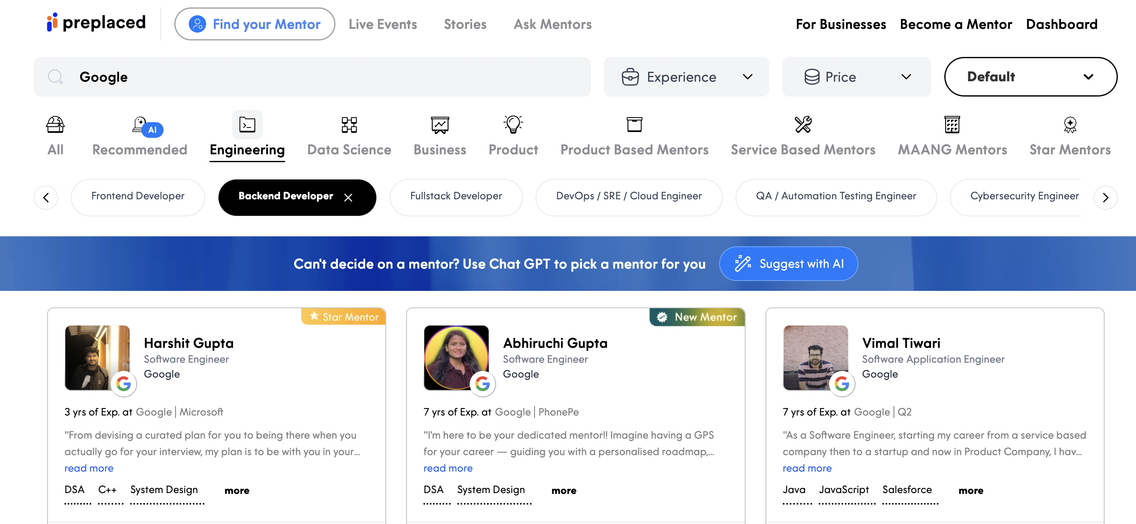
Task: Click Find your Mentor button
Action: (254, 24)
